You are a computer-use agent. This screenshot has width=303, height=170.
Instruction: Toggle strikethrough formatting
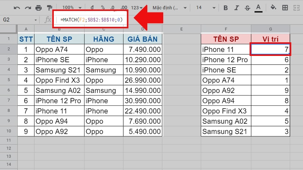[x=247, y=8]
